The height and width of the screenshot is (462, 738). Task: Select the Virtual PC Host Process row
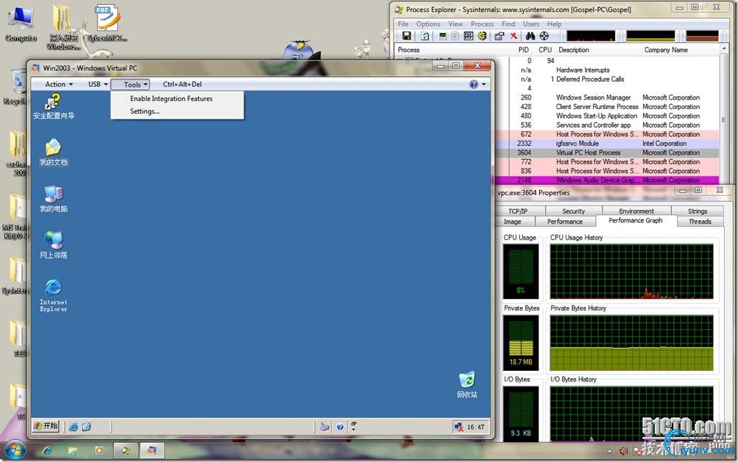(x=588, y=153)
